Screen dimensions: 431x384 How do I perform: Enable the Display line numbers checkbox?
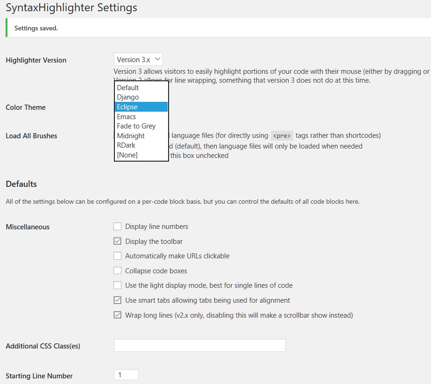[x=117, y=227]
